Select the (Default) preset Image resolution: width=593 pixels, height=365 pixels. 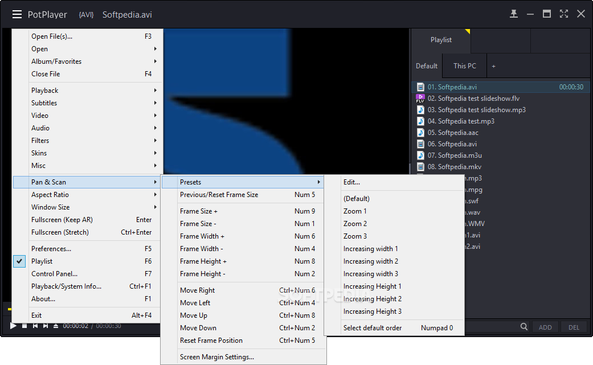click(x=394, y=198)
